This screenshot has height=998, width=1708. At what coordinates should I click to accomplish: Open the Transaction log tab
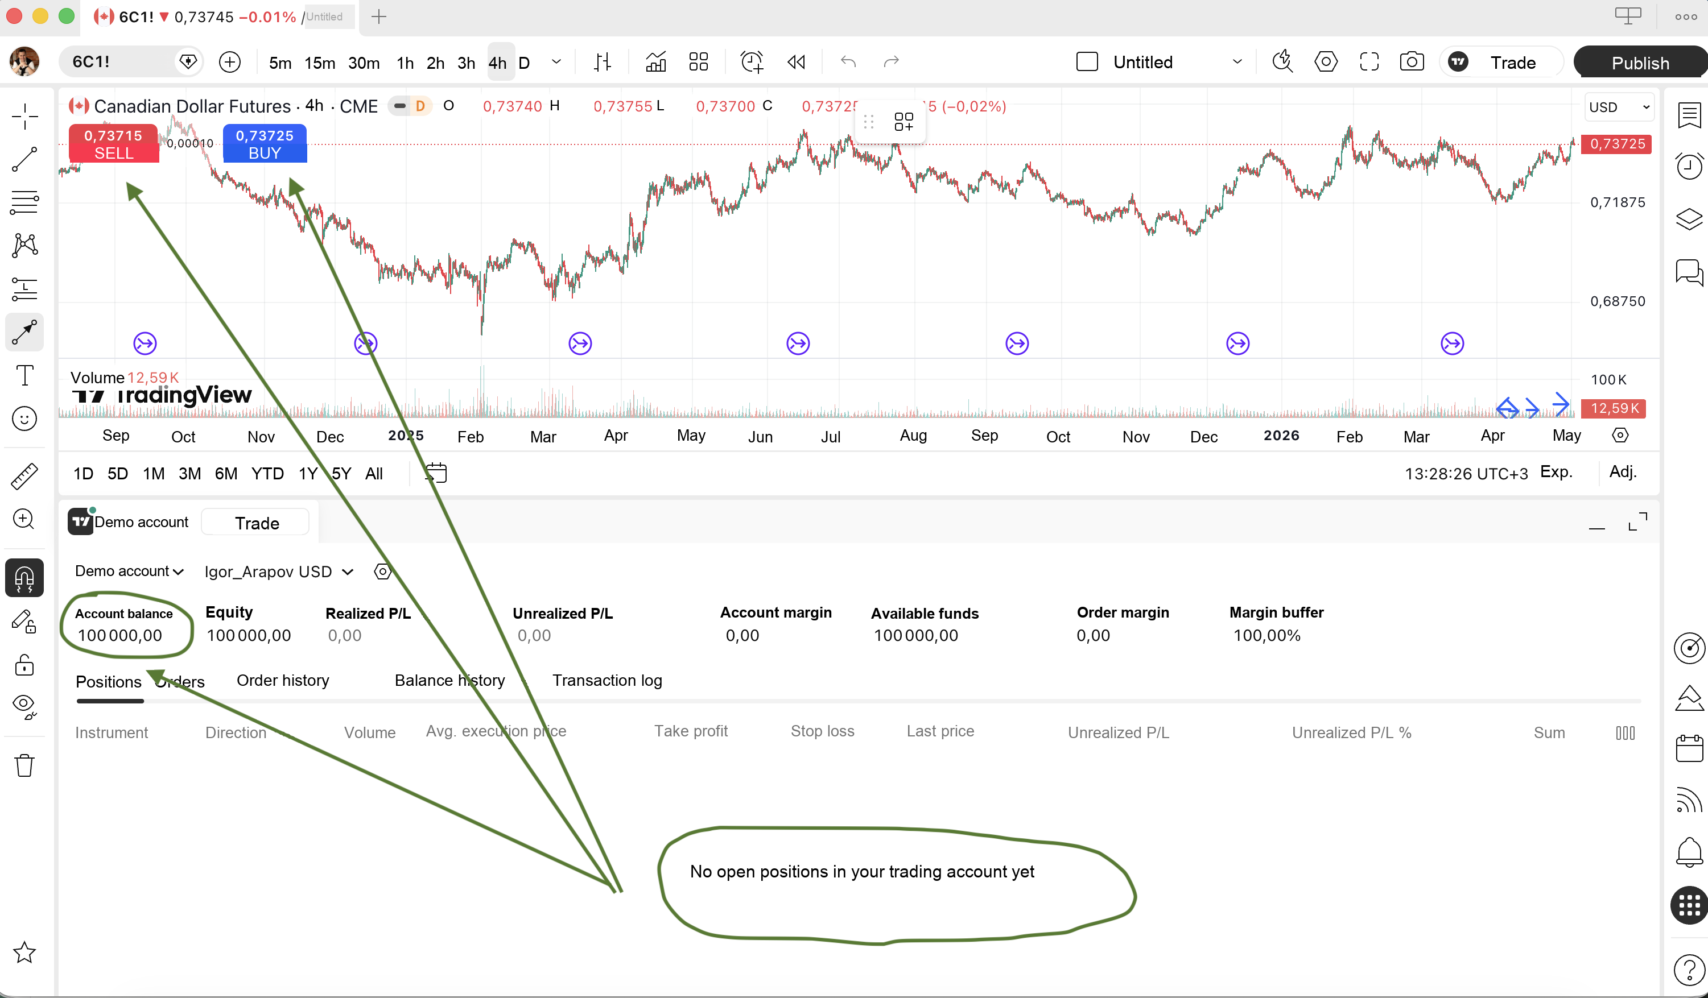607,680
